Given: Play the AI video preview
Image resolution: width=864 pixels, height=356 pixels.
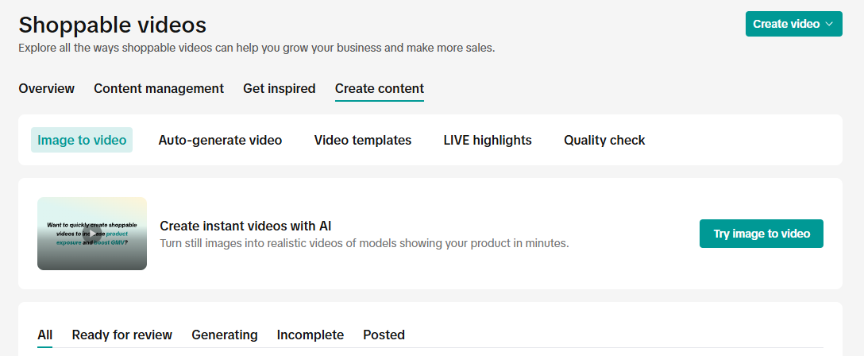Looking at the screenshot, I should (92, 234).
